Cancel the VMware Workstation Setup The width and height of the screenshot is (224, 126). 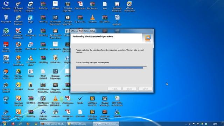pyautogui.click(x=145, y=89)
